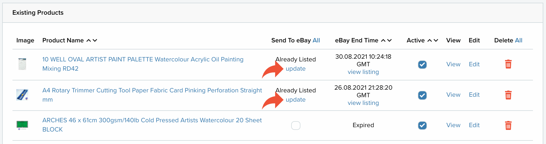Open A4 Rotary Trimmer product thumbnail
The height and width of the screenshot is (144, 546).
pos(22,95)
